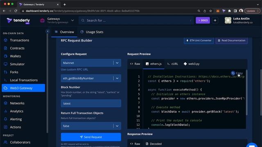Click the browser Update button
Viewport: 262px width, 147px height.
tap(252, 11)
